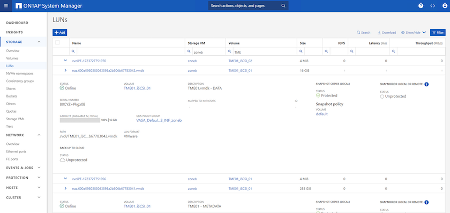This screenshot has height=213, width=450.
Task: Click the Filter button
Action: pyautogui.click(x=438, y=33)
